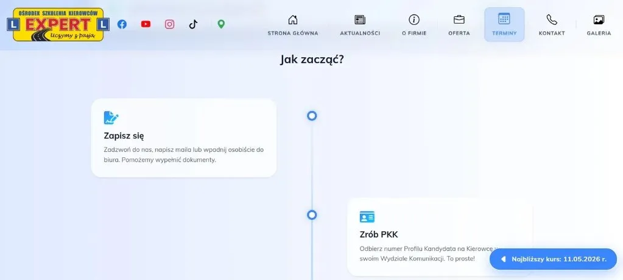Screen dimensions: 623x280
Task: Click the left arrow on Najbliższy kurs button
Action: (x=504, y=259)
